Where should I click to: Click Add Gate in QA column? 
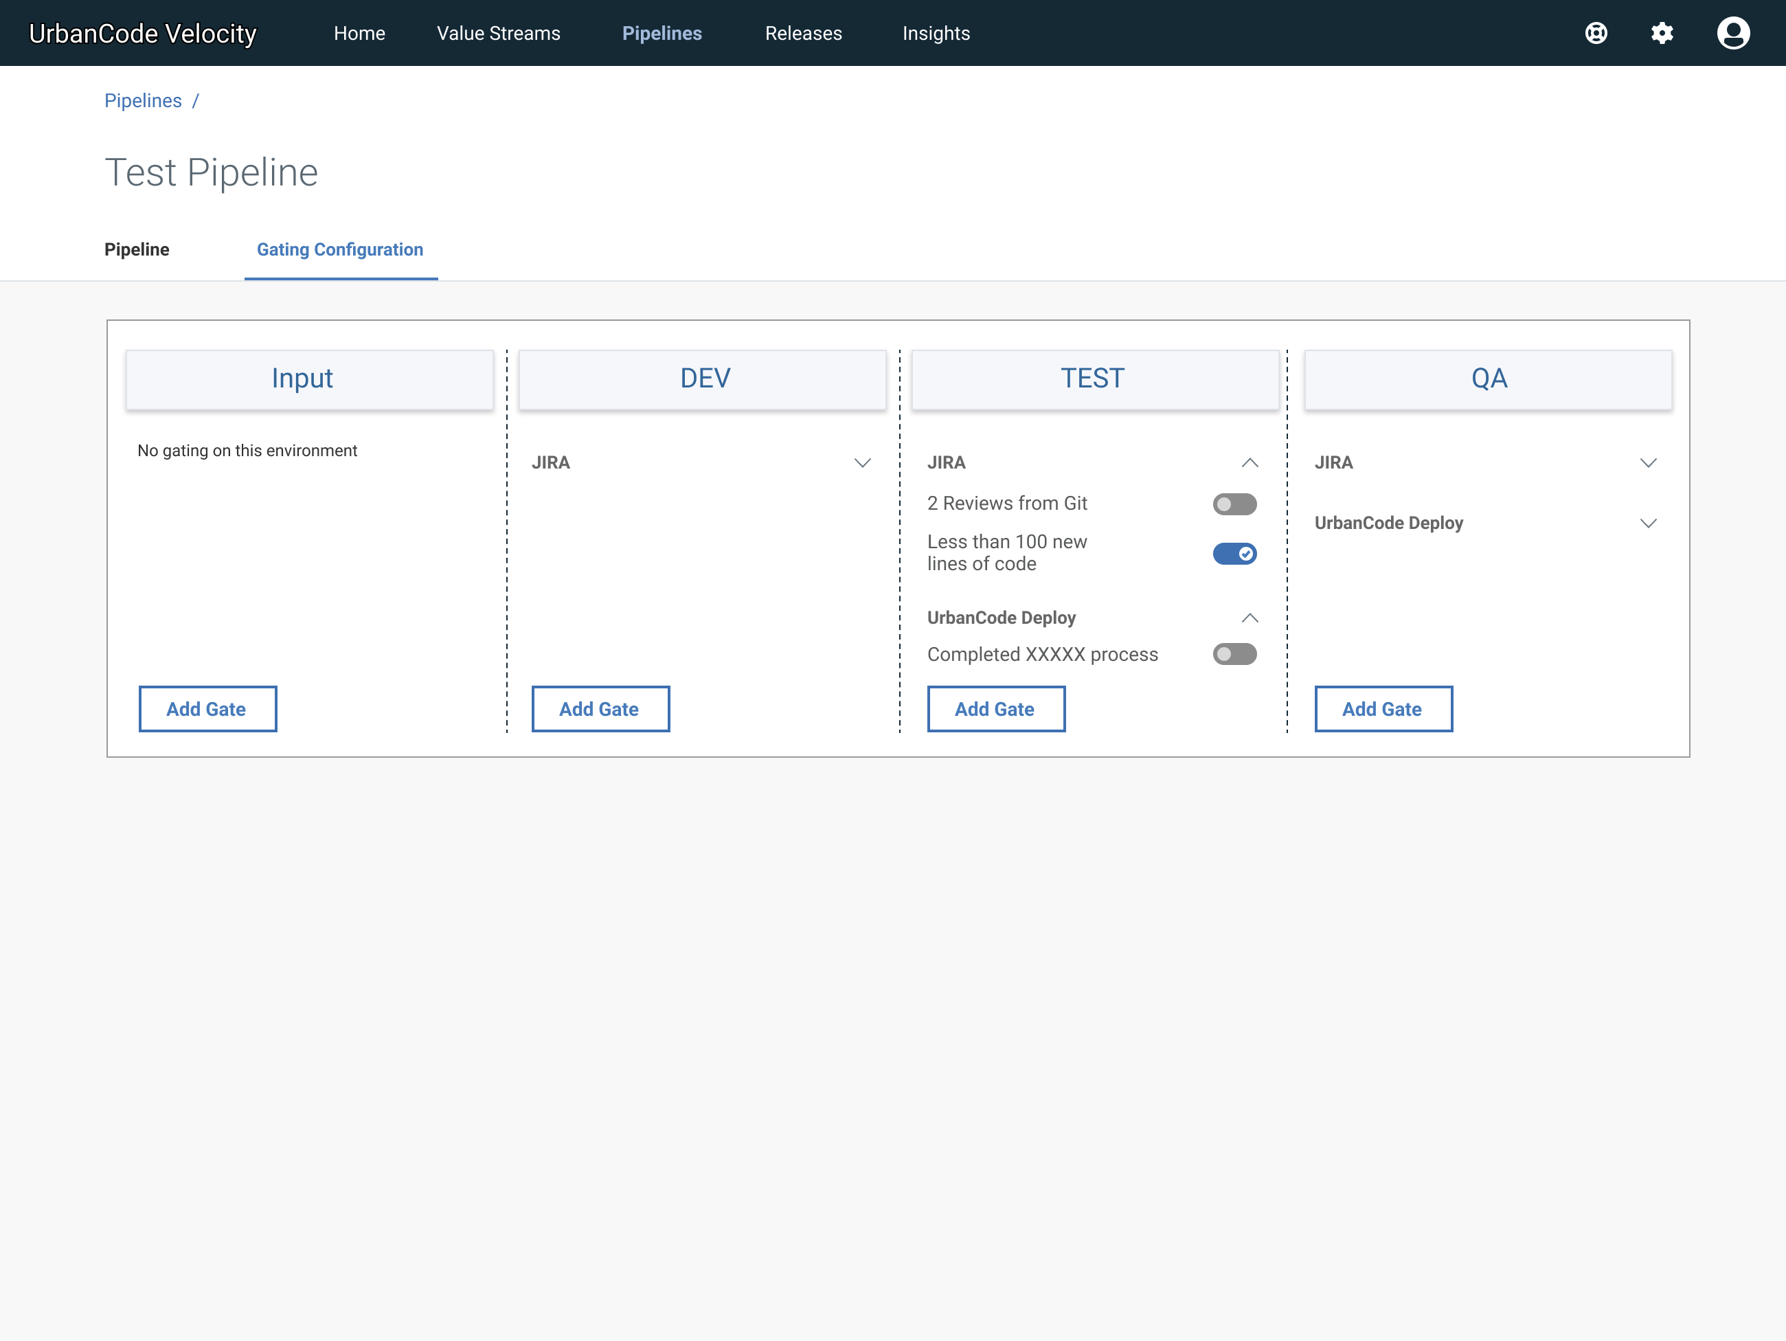[x=1382, y=709]
